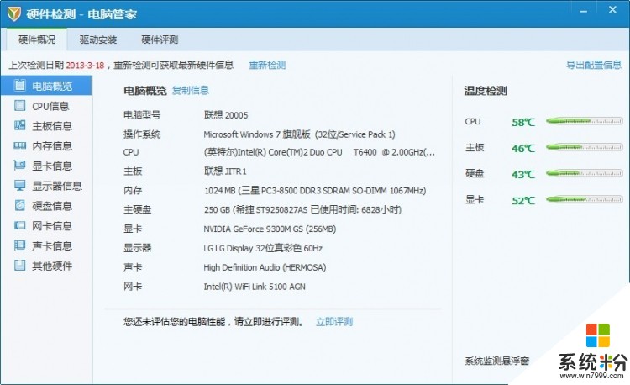Select the 硬盘信息 disk icon
This screenshot has width=630, height=385.
20,205
